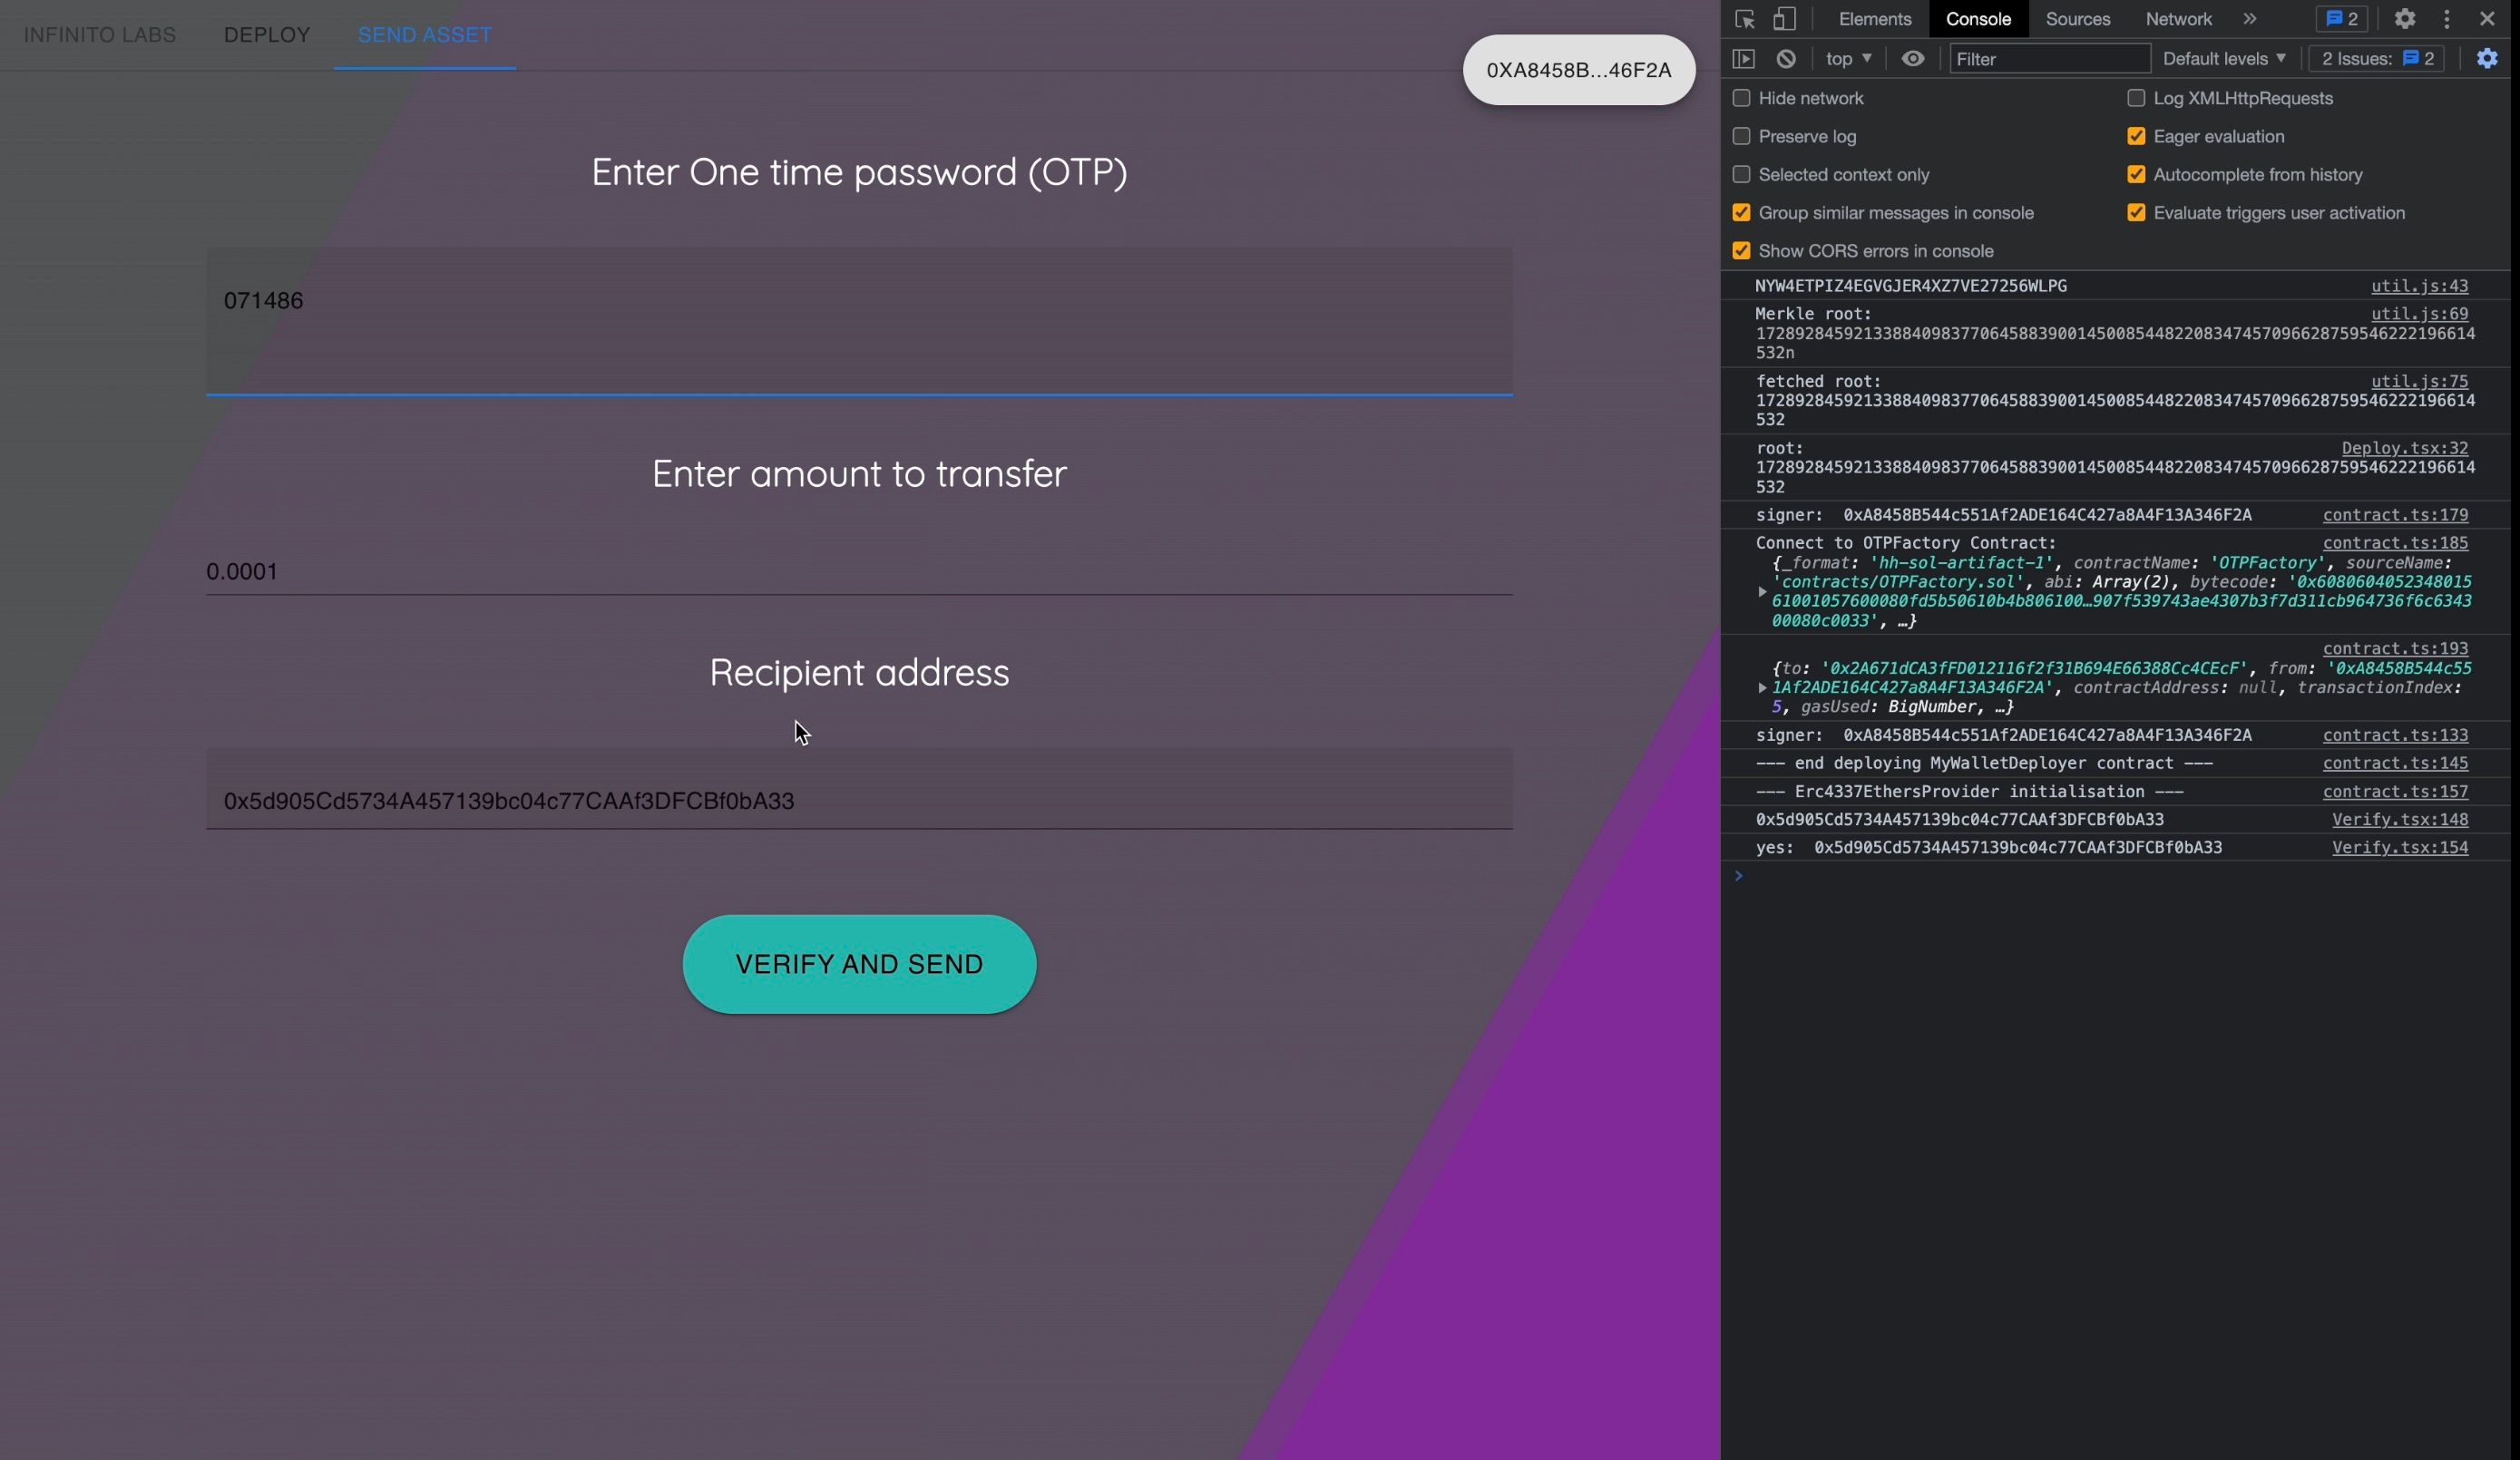
Task: Toggle Hide network checkbox
Action: (x=1741, y=98)
